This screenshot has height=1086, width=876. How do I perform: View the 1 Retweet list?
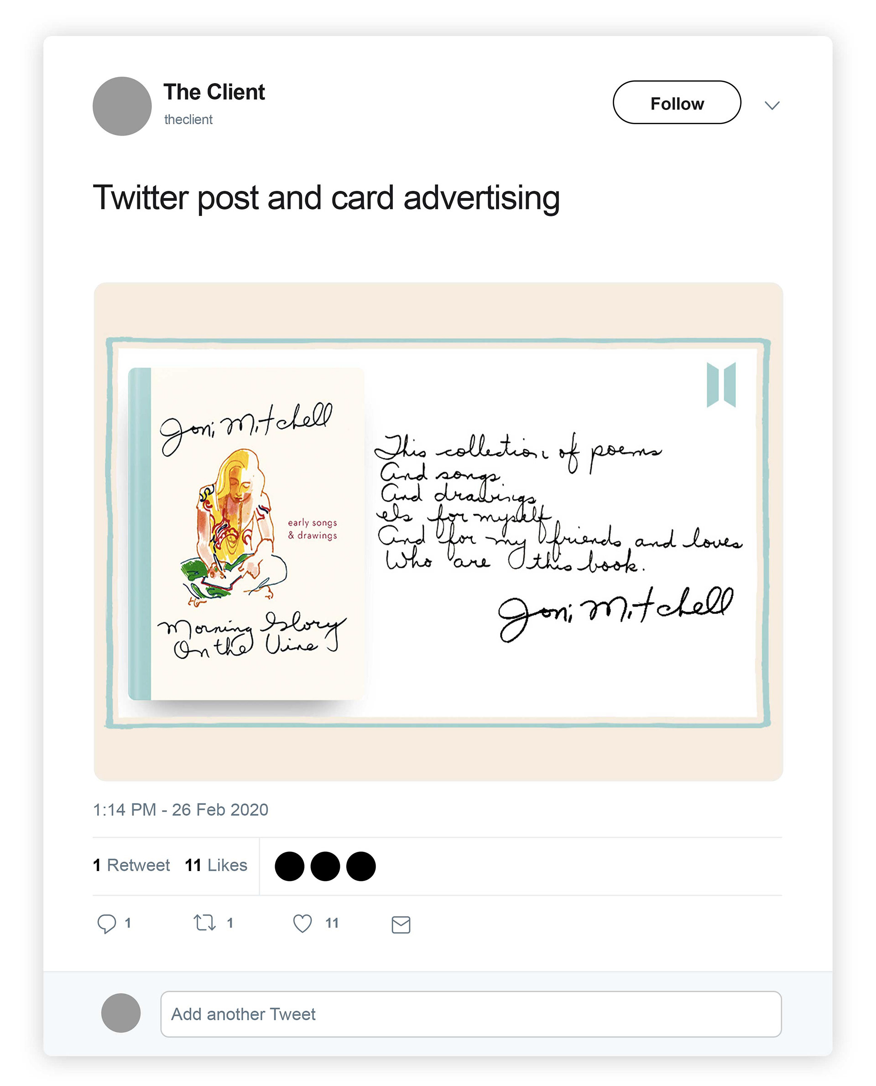tap(132, 866)
